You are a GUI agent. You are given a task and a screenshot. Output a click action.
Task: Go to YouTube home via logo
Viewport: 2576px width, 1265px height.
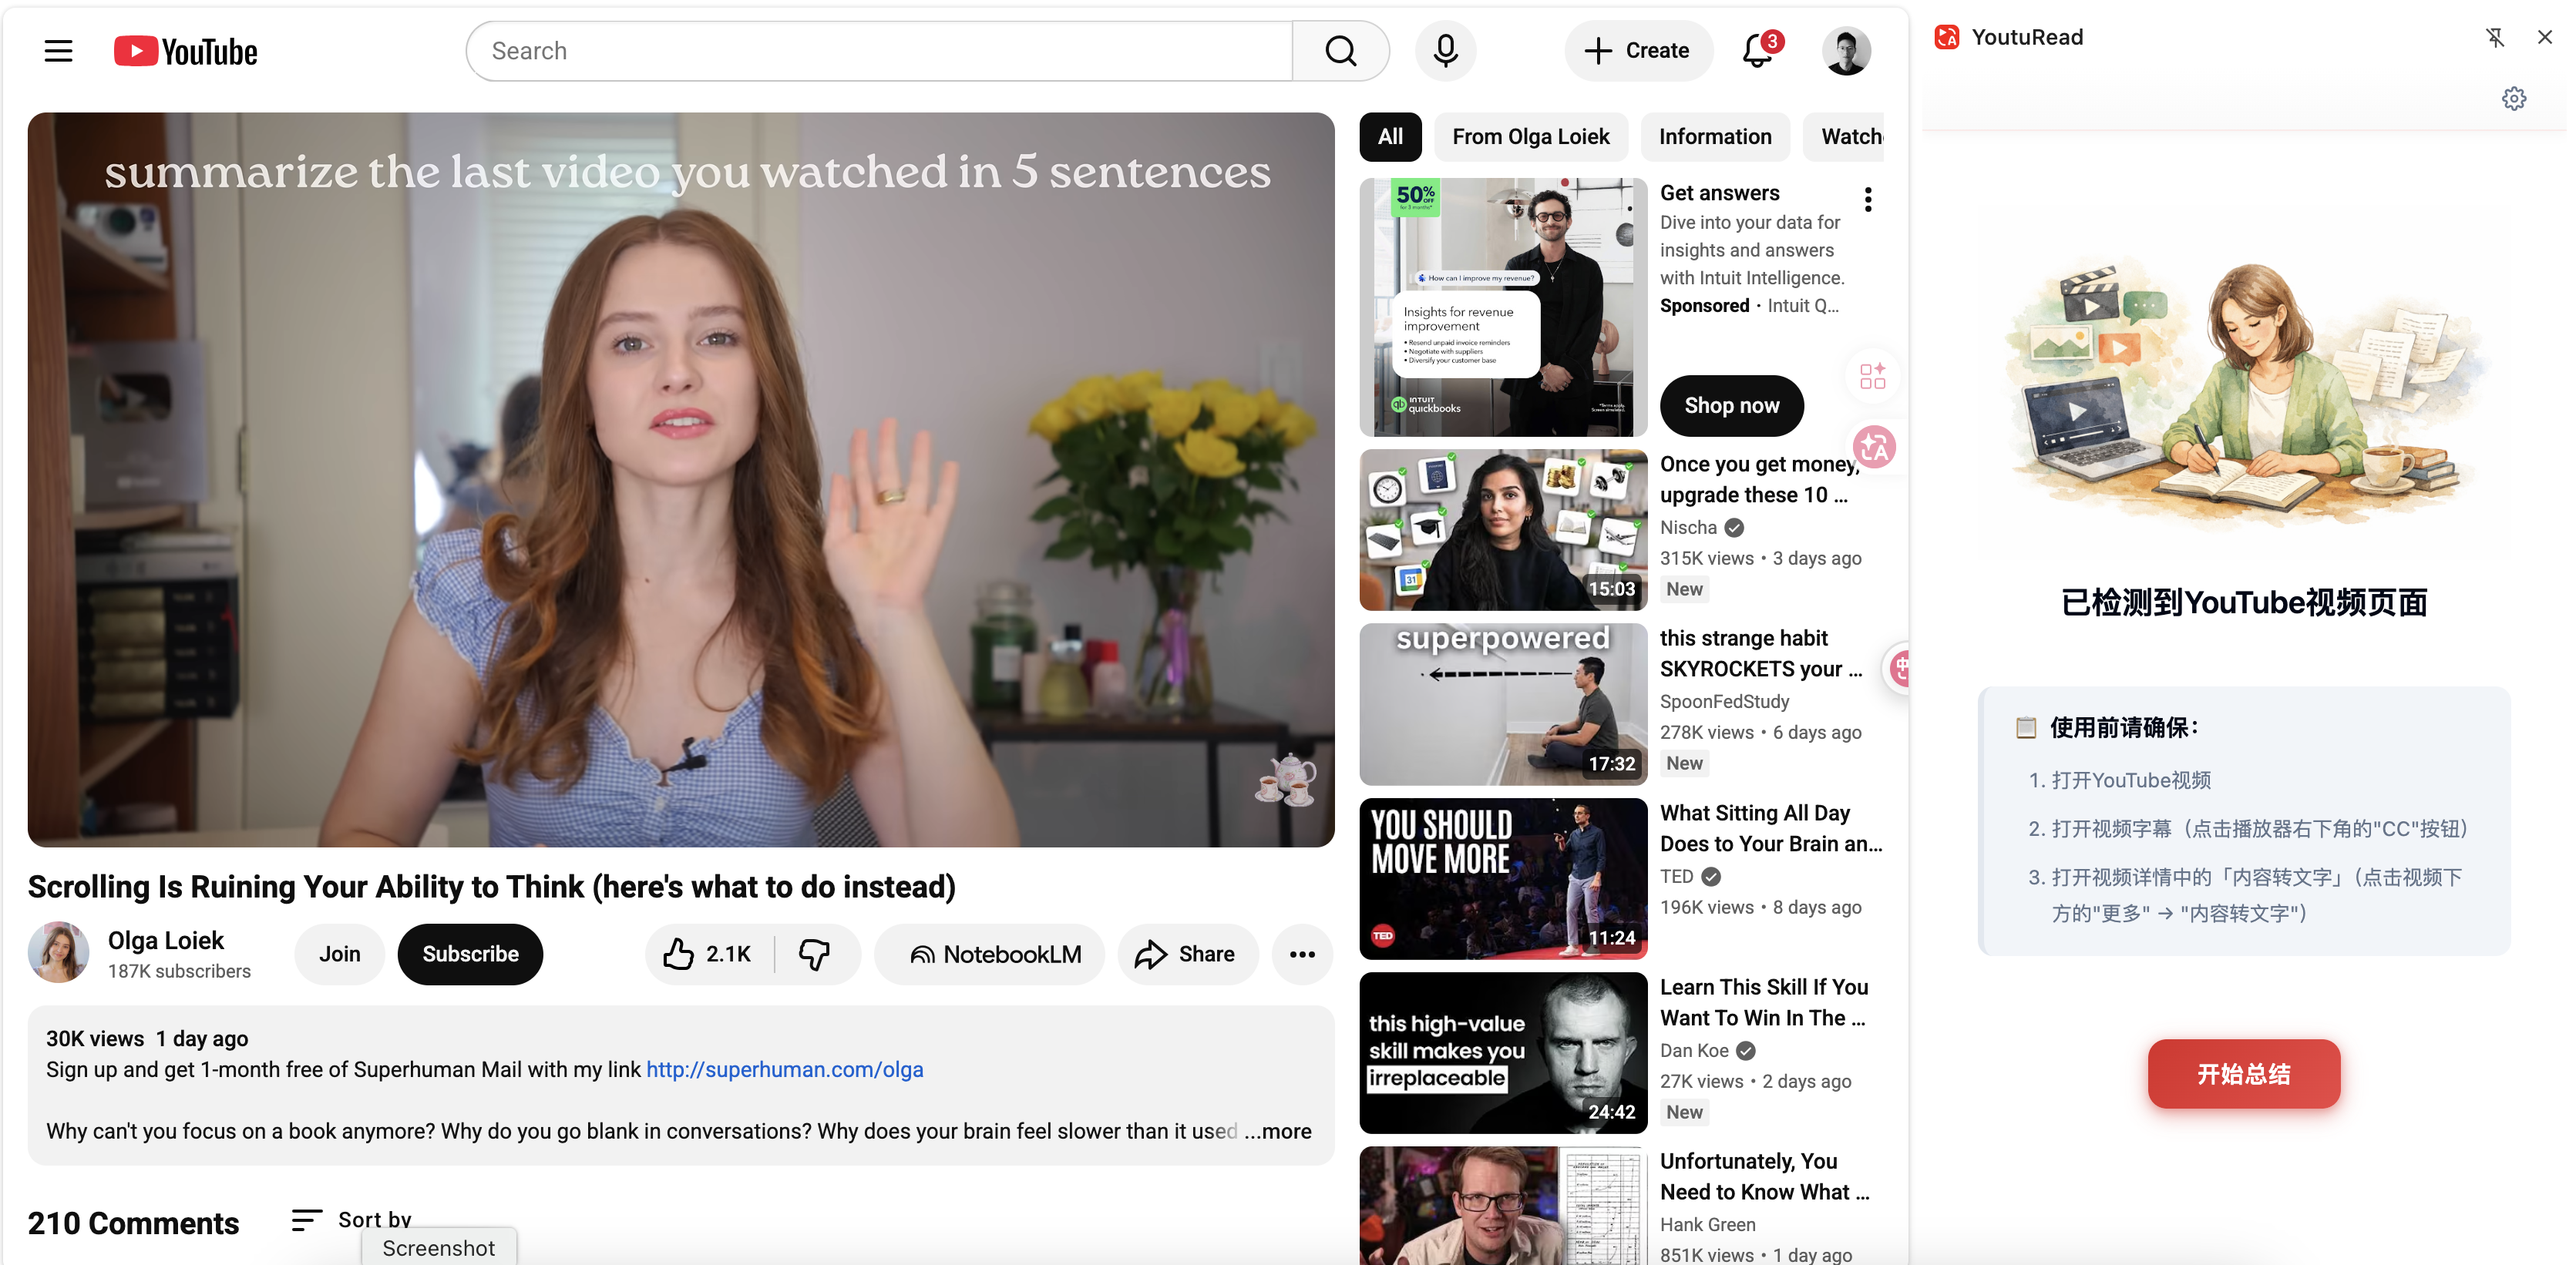[x=186, y=51]
